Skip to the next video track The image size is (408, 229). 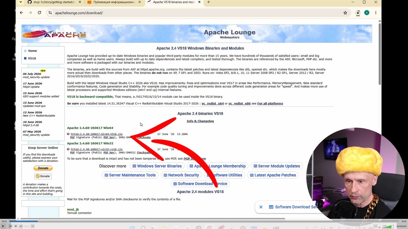21,226
